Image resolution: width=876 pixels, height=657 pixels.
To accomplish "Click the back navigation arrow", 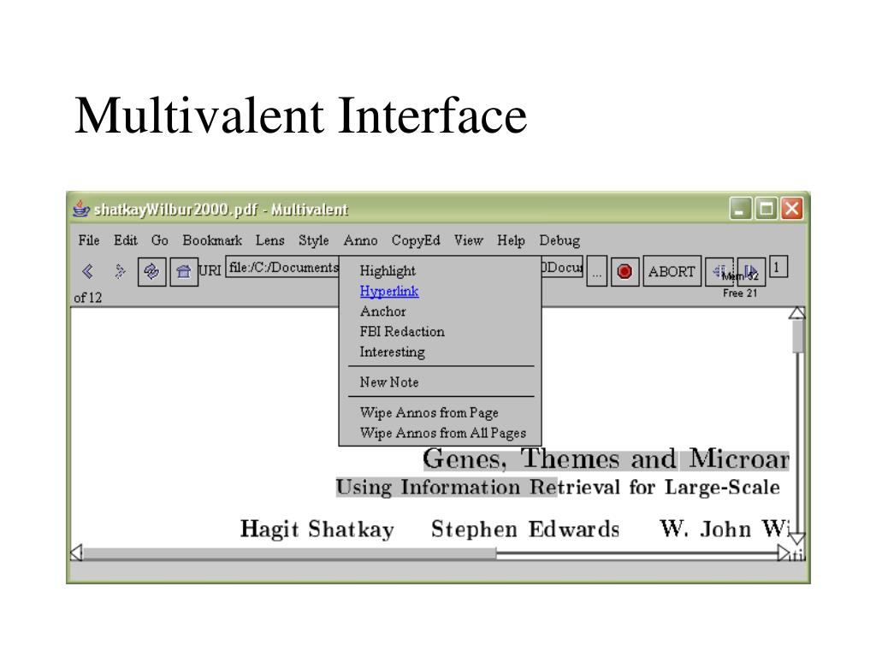I will [x=88, y=271].
